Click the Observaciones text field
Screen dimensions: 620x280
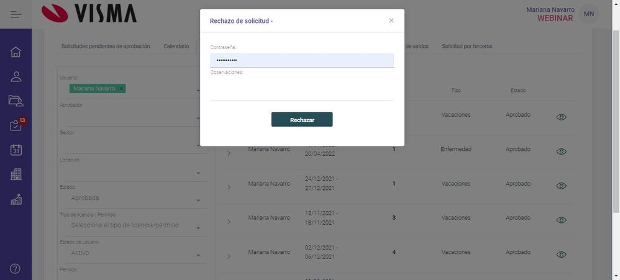point(302,88)
